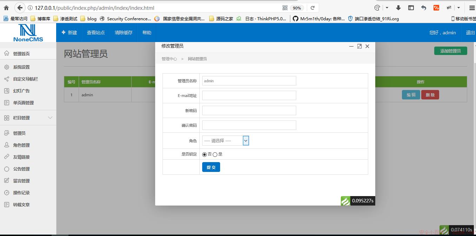The image size is (476, 236).
Task: Open 转载文章 in the sidebar
Action: (x=28, y=204)
